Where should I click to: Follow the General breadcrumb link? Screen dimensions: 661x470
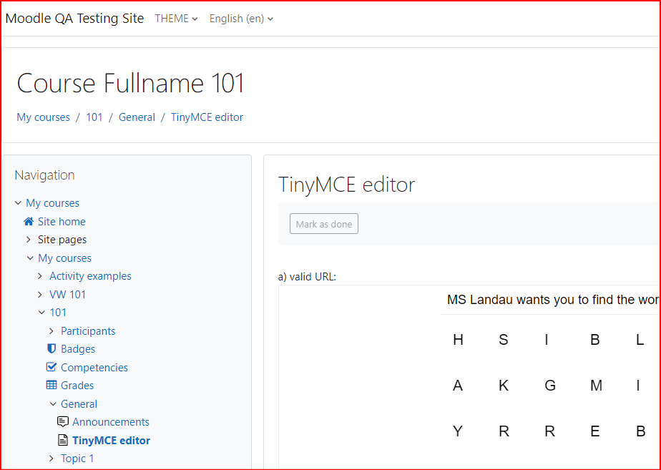point(137,117)
